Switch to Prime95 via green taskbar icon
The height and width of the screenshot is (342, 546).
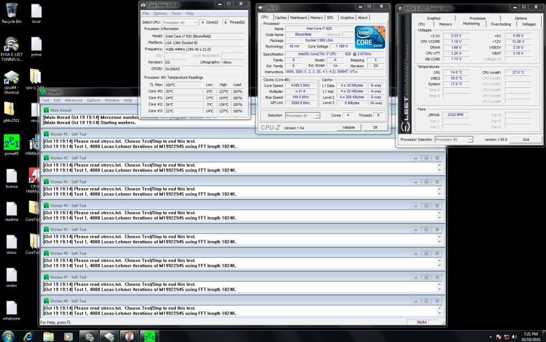pos(150,337)
